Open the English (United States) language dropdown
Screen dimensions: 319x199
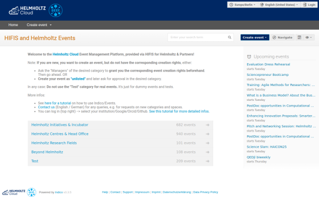(x=279, y=5)
